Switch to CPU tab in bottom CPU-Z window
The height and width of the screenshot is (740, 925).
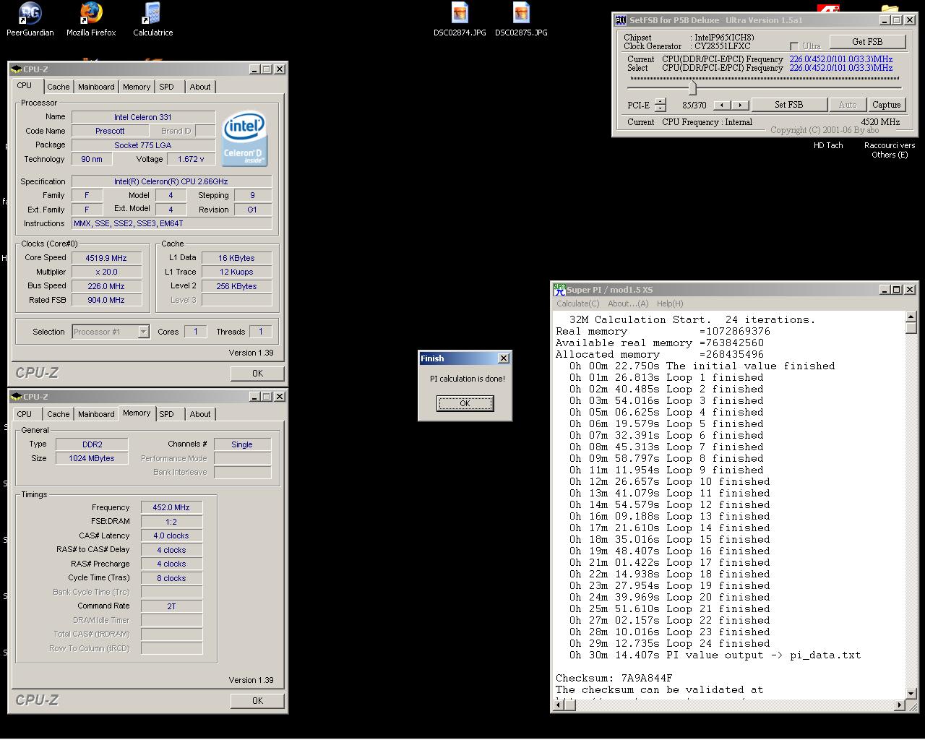(25, 414)
